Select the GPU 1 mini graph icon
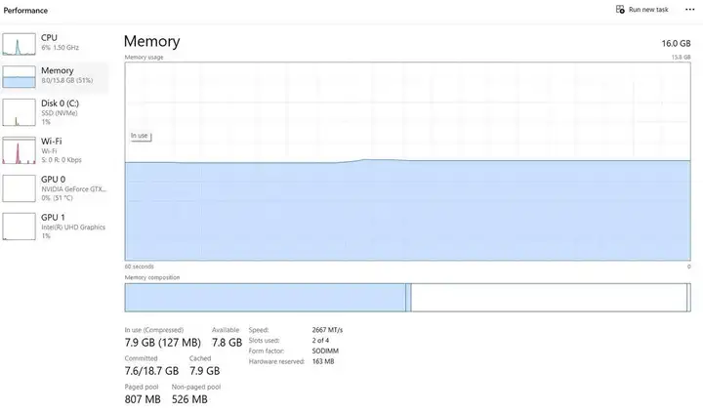The height and width of the screenshot is (414, 703). coord(19,227)
